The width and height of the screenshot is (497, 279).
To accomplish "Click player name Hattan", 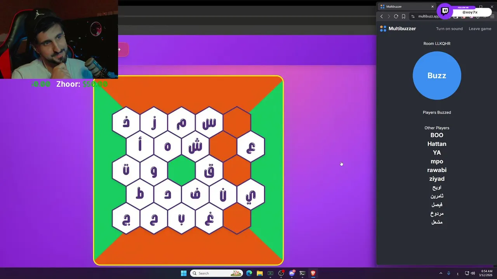I will [x=437, y=144].
